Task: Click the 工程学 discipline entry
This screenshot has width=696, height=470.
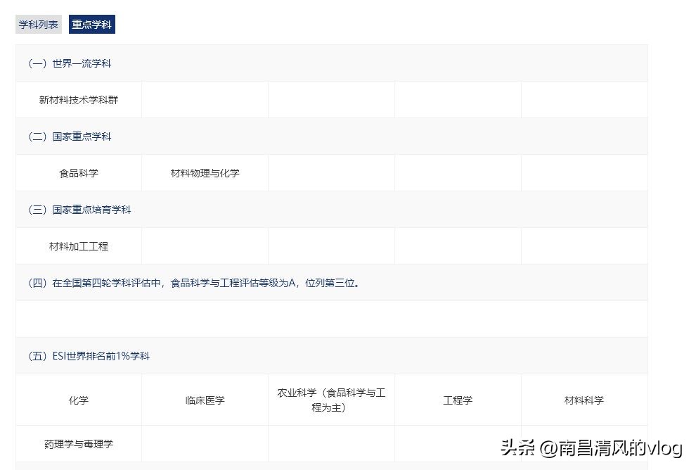Action: point(458,400)
